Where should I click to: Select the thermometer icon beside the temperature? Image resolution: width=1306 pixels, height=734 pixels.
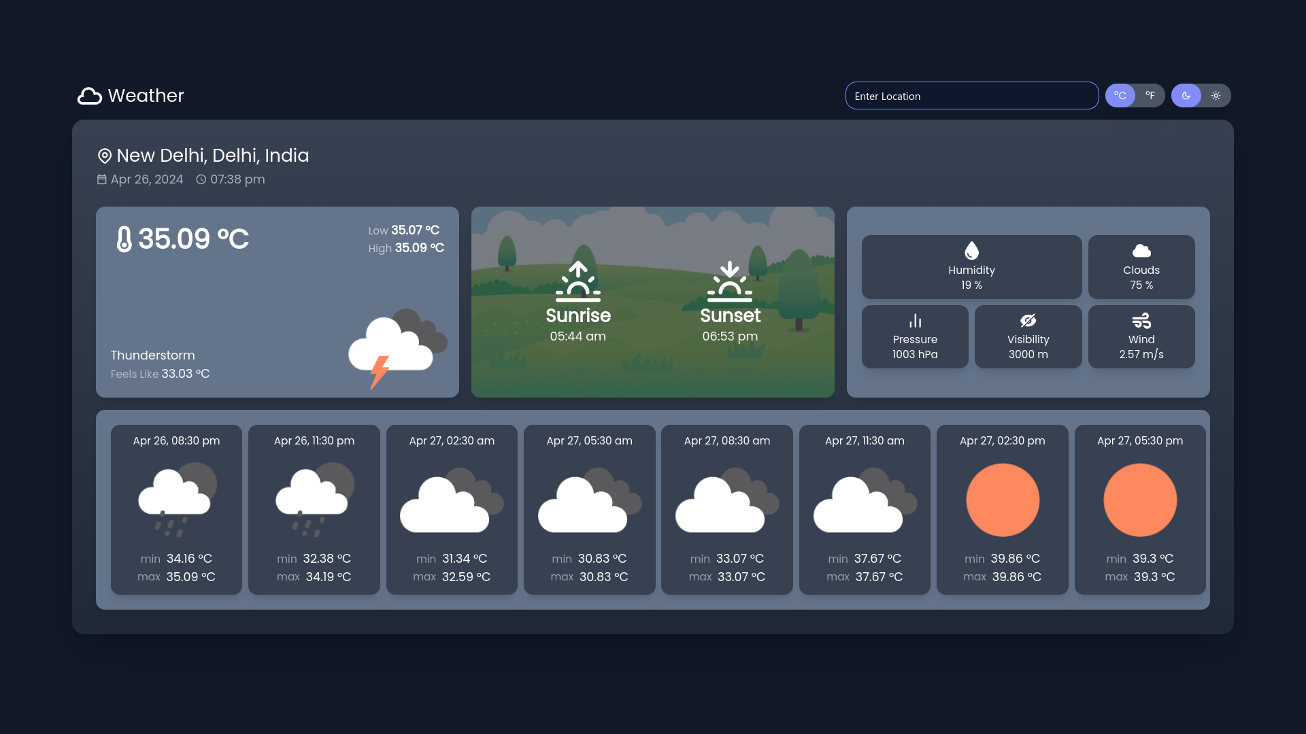(125, 239)
